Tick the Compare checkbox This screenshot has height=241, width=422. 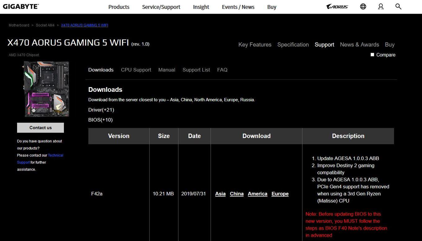(x=372, y=55)
